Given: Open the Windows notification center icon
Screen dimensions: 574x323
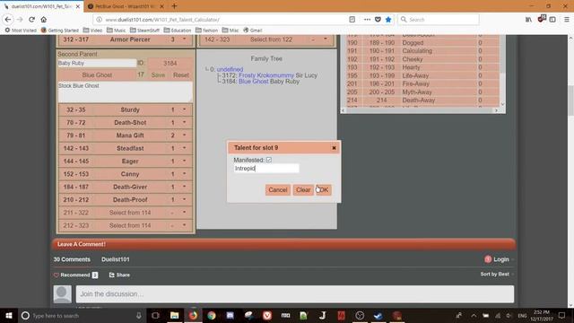Looking at the screenshot, I should coord(562,315).
